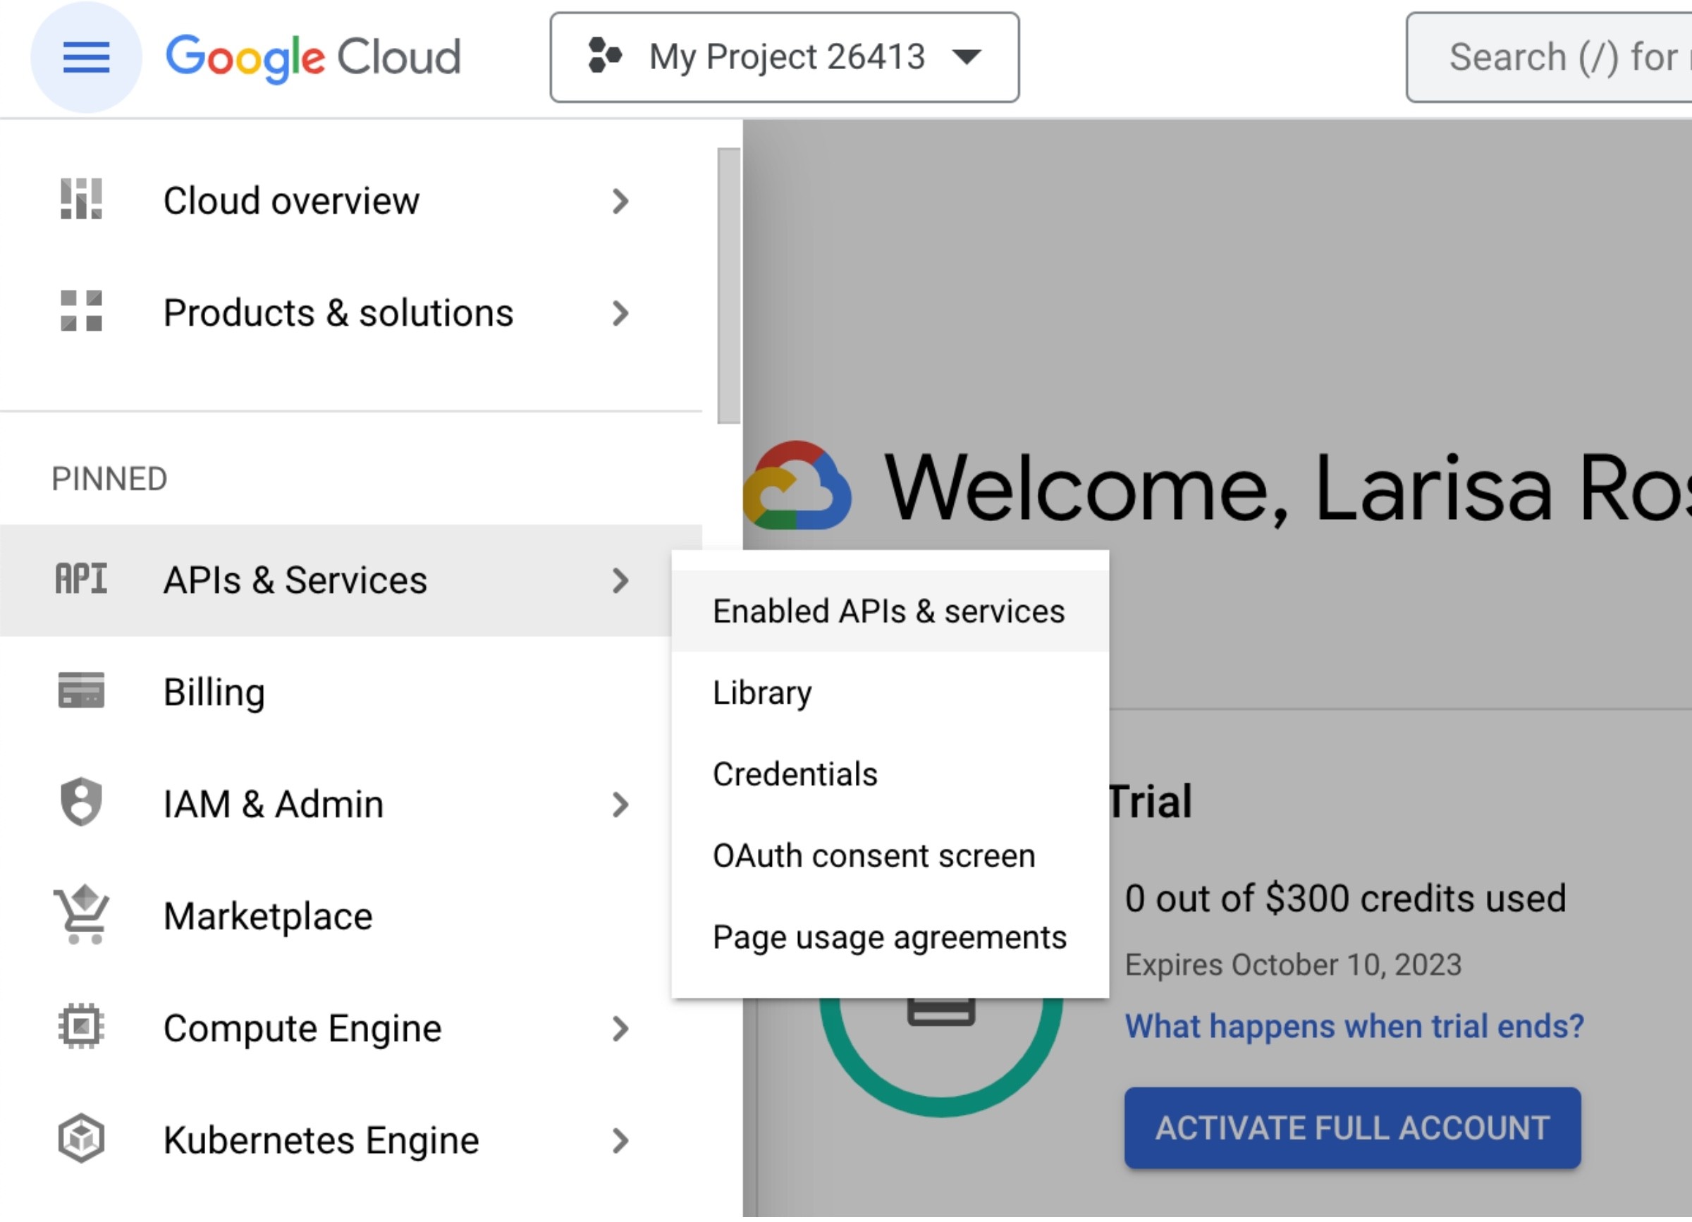
Task: Expand the Kubernetes Engine chevron
Action: click(620, 1142)
